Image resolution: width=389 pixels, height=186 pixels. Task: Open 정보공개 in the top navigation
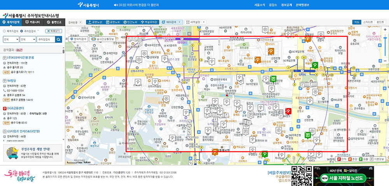287,5
